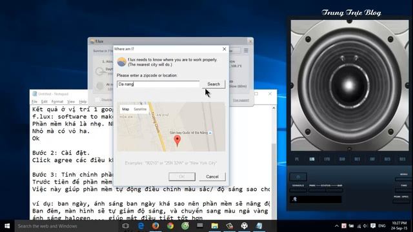Click the greyed OK button in location dialog

tap(182, 177)
